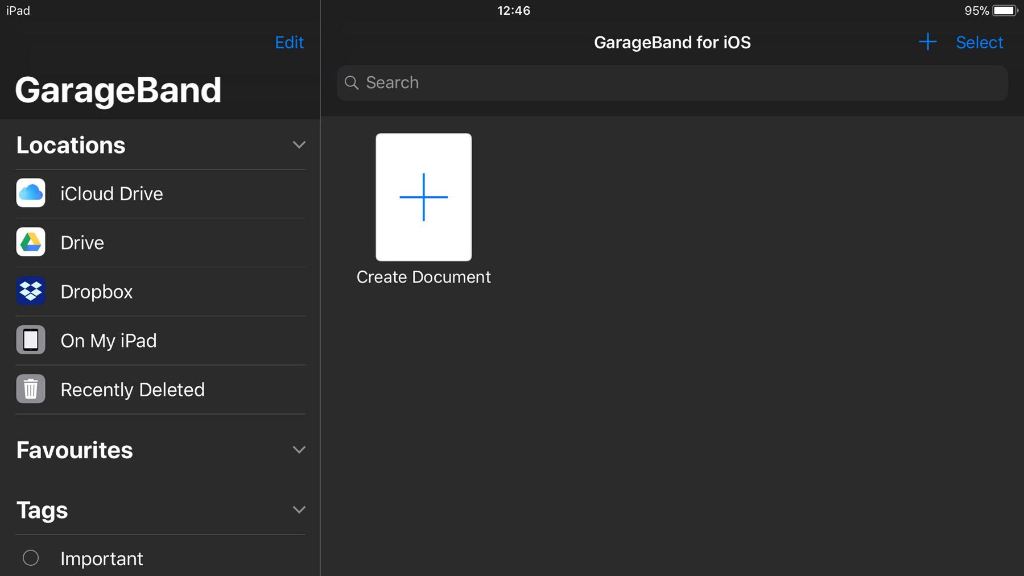Screen dimensions: 1024x576
Task: Tap the Create Document plus tile
Action: 423,197
